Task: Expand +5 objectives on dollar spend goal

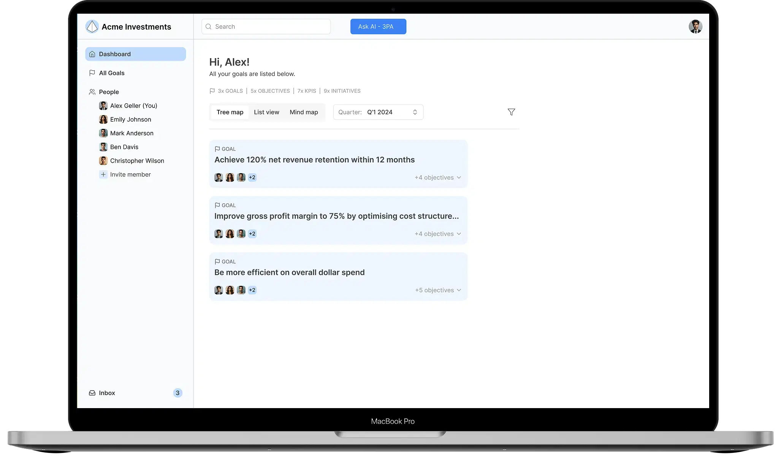Action: (x=438, y=290)
